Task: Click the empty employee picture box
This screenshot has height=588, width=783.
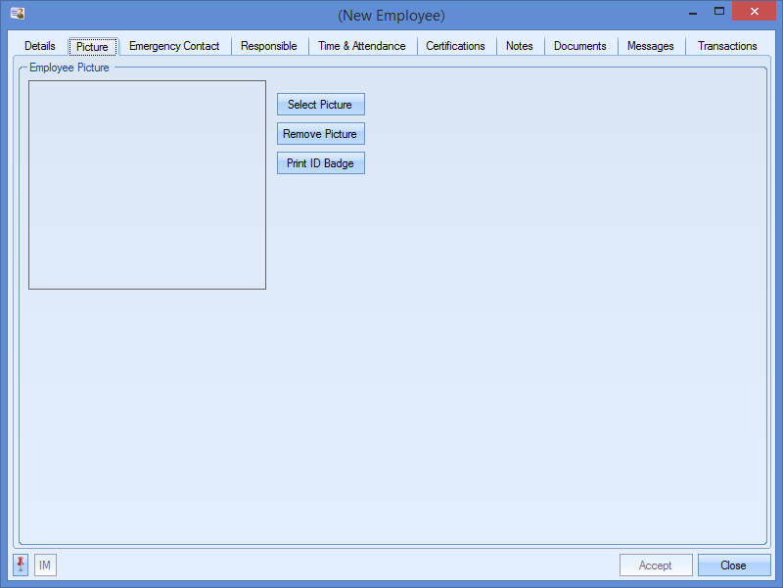Action: pyautogui.click(x=148, y=185)
